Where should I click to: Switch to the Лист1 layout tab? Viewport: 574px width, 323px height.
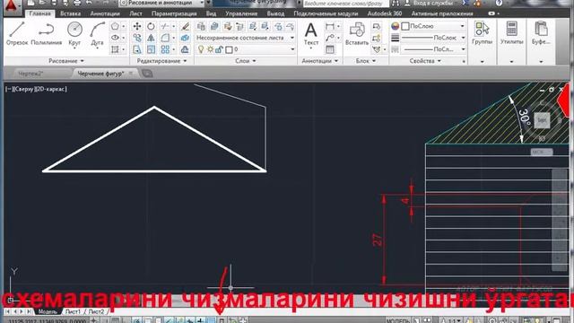[73, 311]
